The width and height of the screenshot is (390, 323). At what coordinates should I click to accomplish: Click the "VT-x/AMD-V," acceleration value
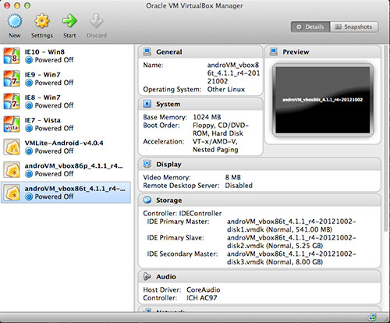[215, 141]
